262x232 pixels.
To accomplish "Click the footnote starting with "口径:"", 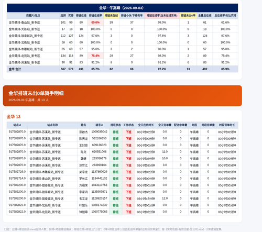I will click(113, 229).
